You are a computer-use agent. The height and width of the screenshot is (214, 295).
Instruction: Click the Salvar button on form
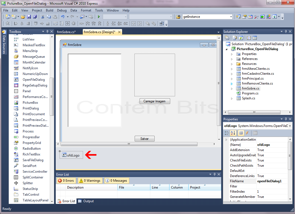tap(144, 139)
